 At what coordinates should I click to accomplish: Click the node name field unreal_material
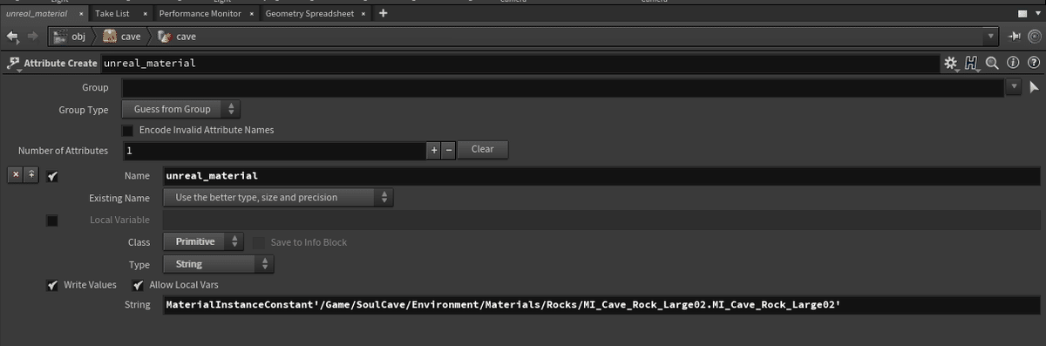click(x=520, y=64)
